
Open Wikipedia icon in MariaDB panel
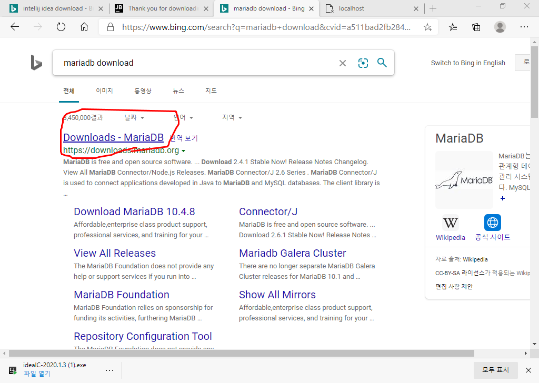tap(450, 223)
